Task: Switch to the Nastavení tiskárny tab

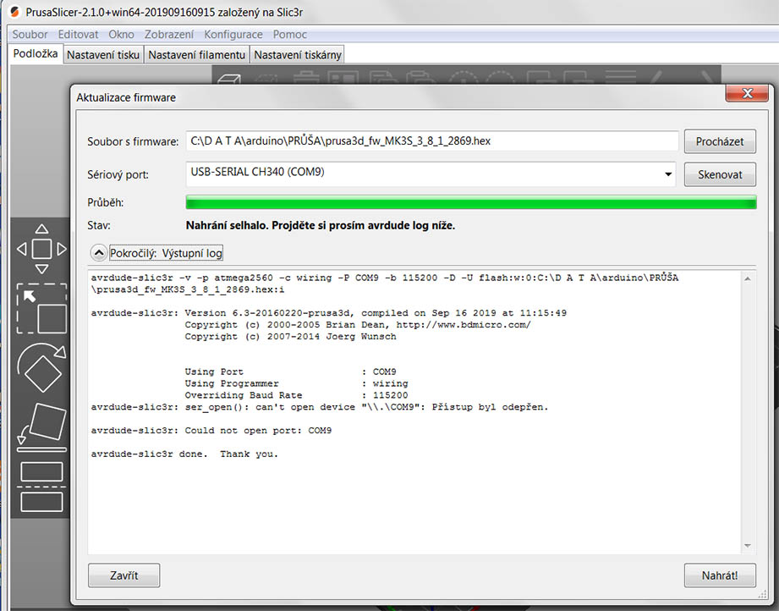Action: coord(298,55)
